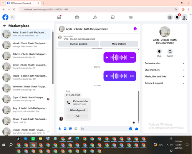Attach a photo using the image icon

pyautogui.click(x=65, y=129)
